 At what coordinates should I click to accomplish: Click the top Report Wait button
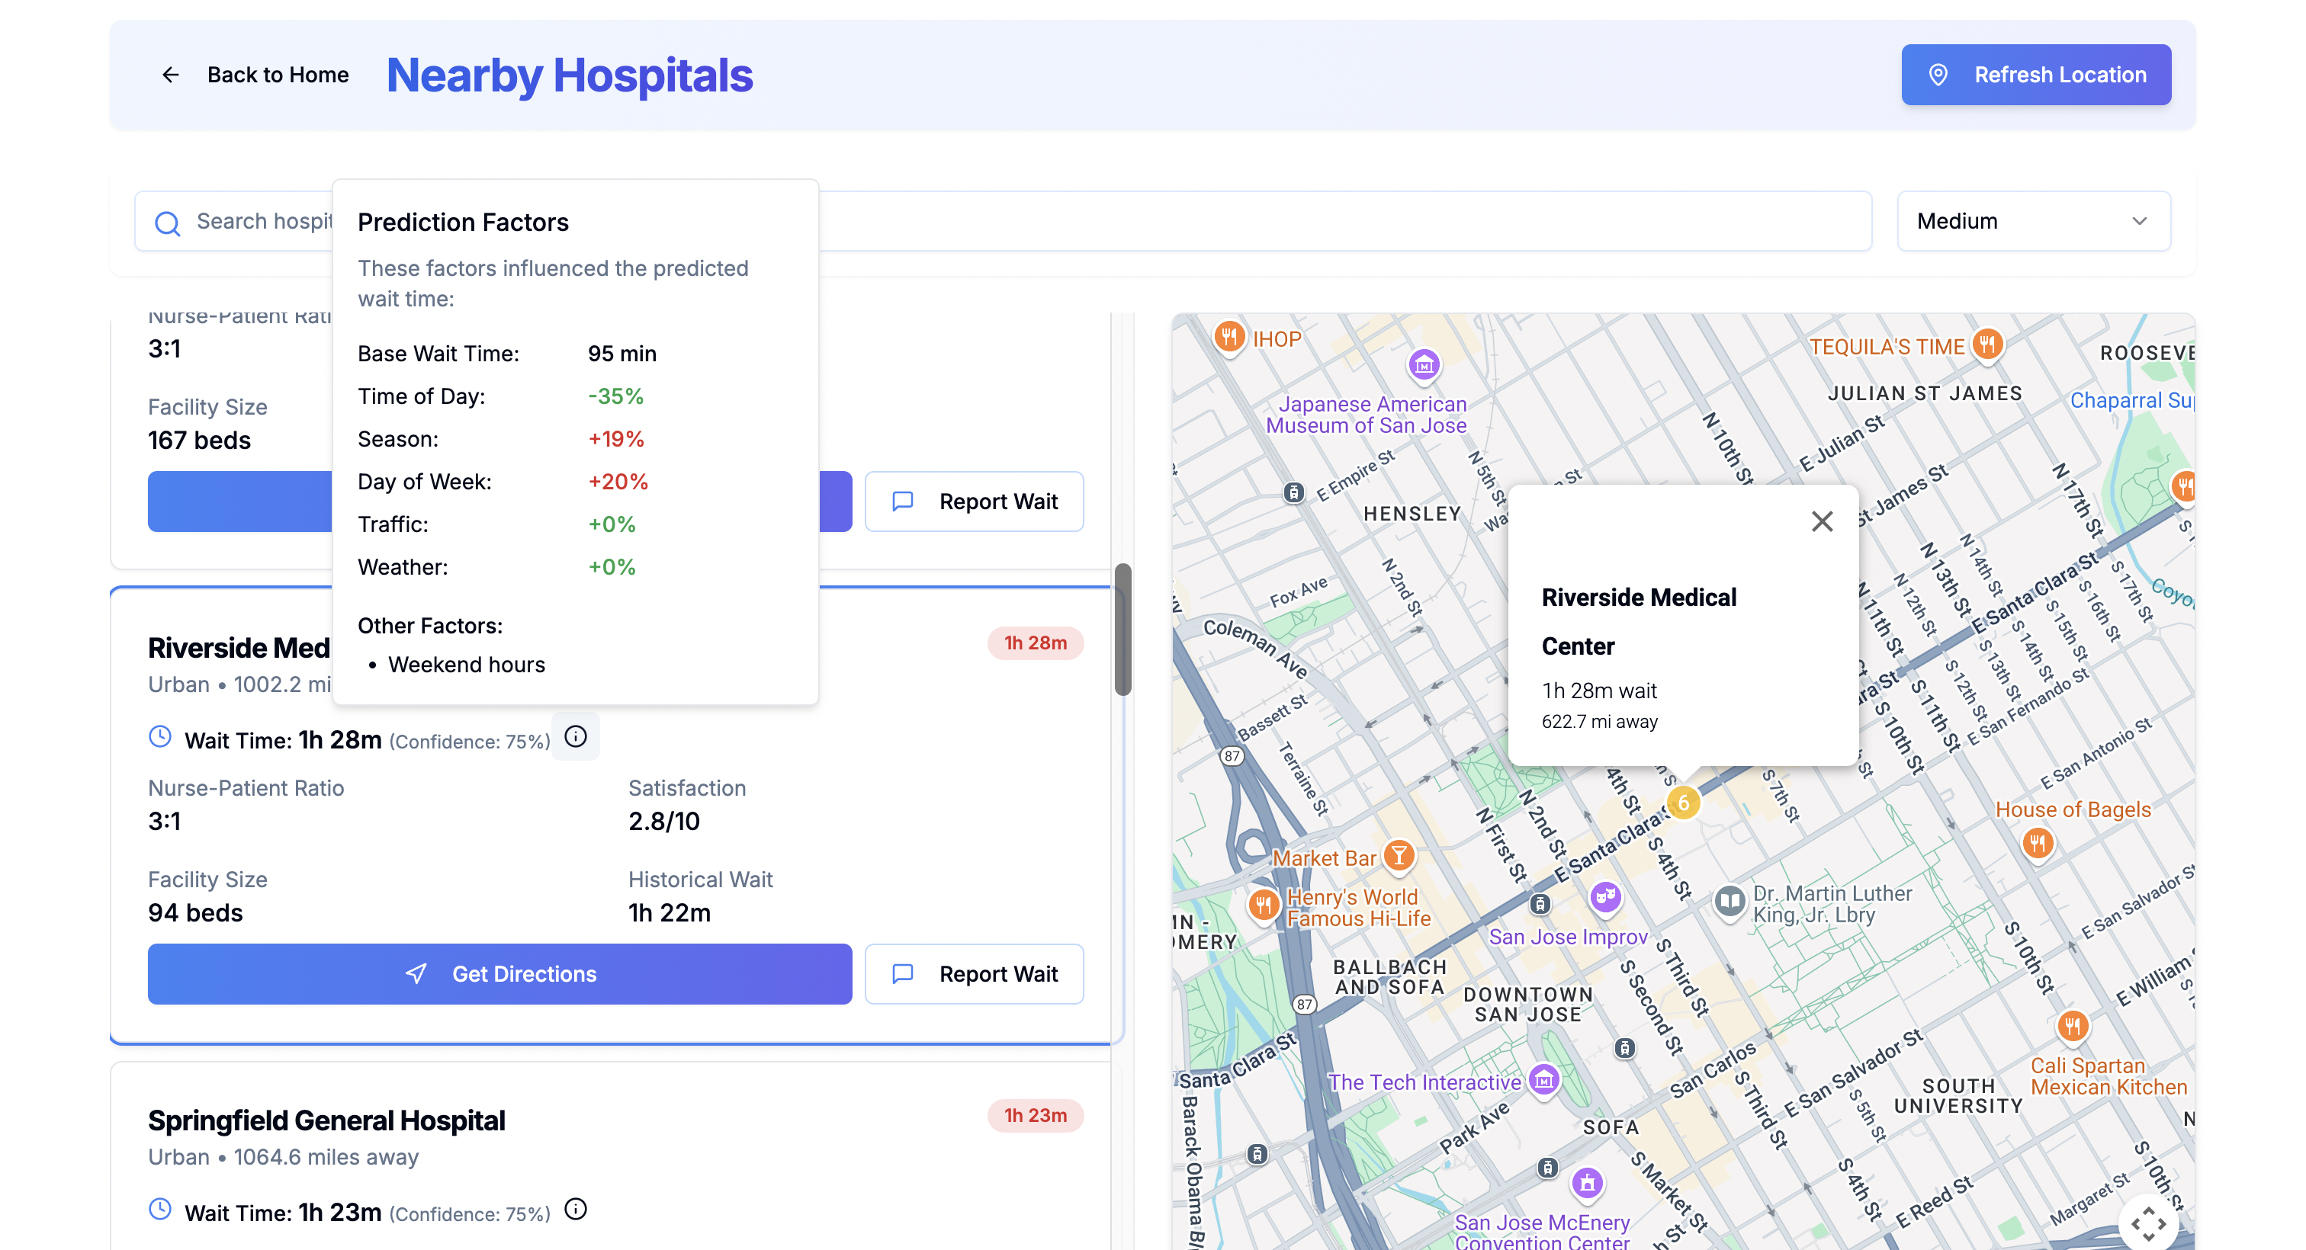pos(974,501)
